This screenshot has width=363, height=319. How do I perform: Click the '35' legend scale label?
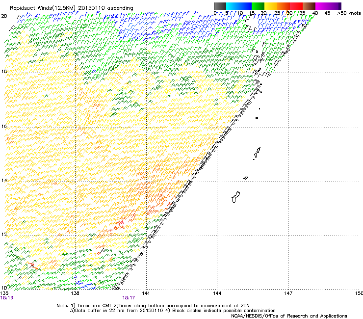click(x=302, y=13)
